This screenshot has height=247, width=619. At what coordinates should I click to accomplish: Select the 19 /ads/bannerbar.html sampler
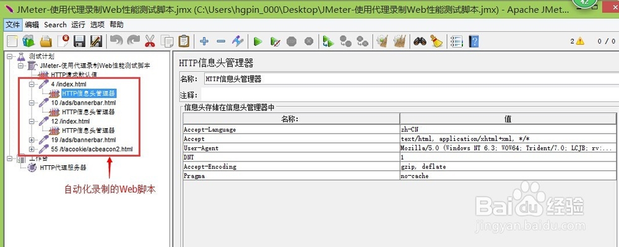(84, 140)
